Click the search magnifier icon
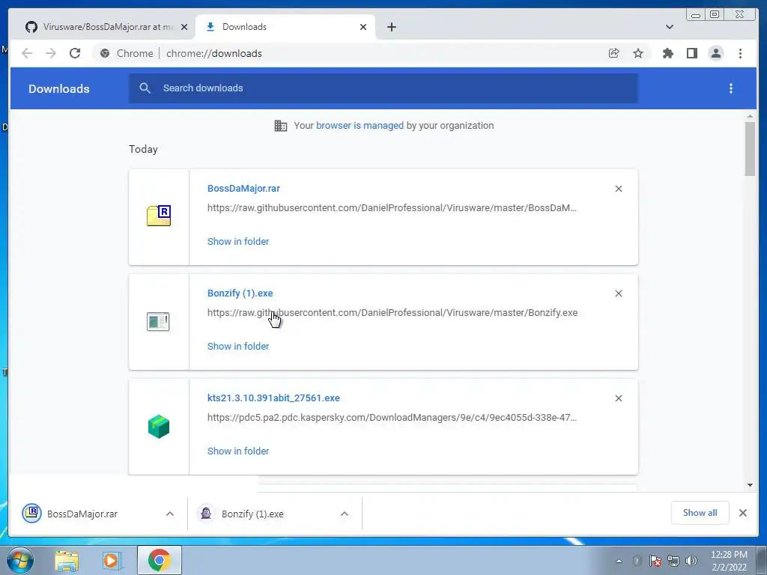767x575 pixels. [x=145, y=88]
